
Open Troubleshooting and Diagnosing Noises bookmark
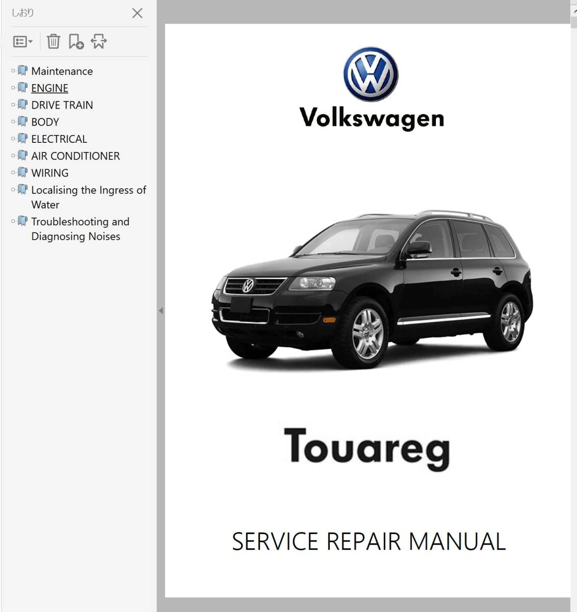point(81,229)
